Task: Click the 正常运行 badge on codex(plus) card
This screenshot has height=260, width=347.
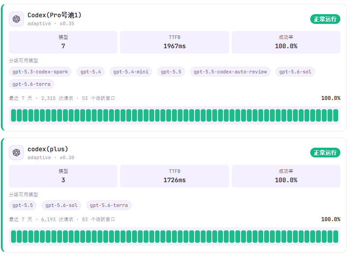Action: coord(325,153)
